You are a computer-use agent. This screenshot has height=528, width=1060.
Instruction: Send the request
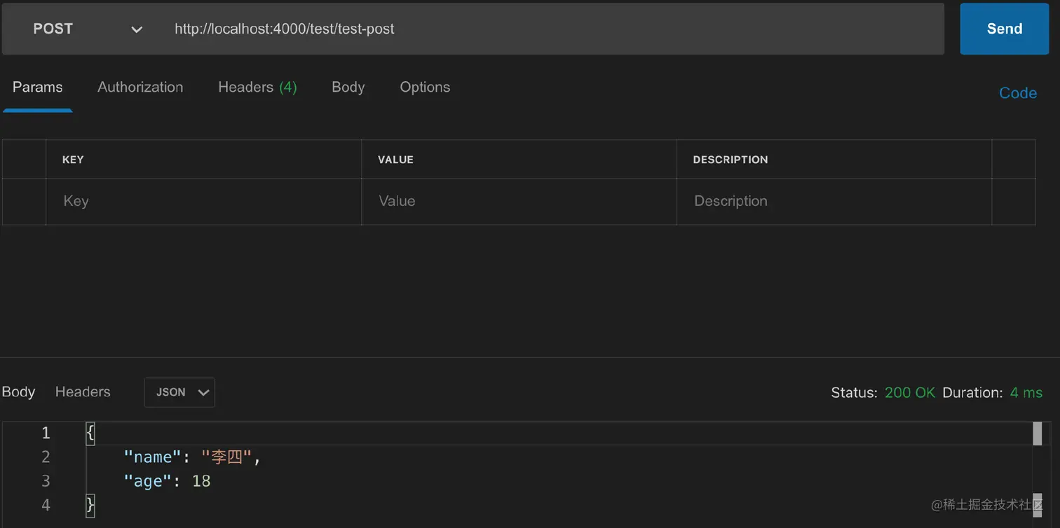click(x=1004, y=29)
